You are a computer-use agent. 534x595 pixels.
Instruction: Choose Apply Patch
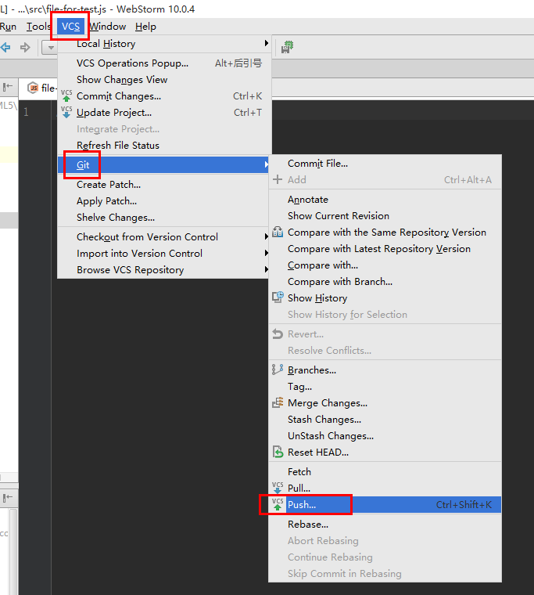pos(163,200)
